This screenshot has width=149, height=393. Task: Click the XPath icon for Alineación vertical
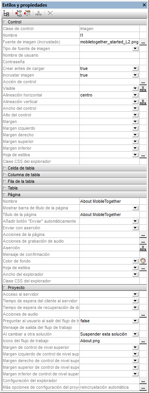143,102
